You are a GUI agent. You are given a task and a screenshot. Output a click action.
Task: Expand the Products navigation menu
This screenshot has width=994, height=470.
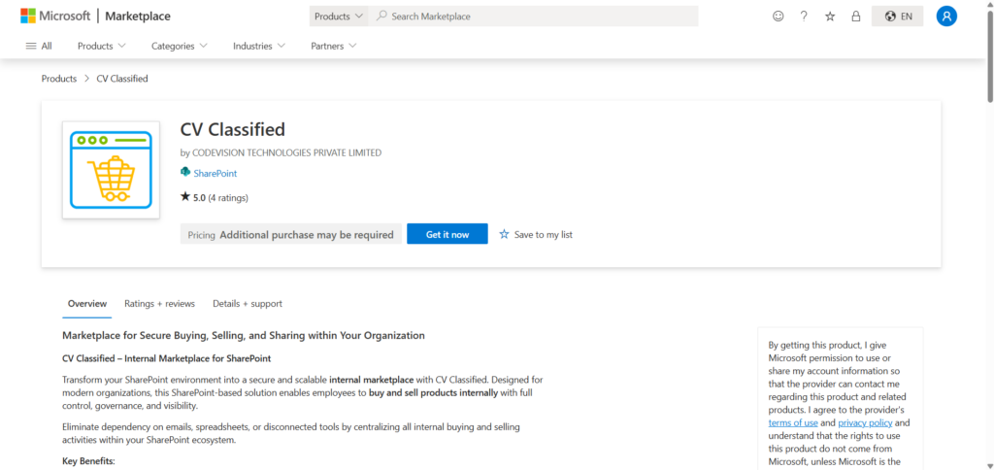(101, 46)
